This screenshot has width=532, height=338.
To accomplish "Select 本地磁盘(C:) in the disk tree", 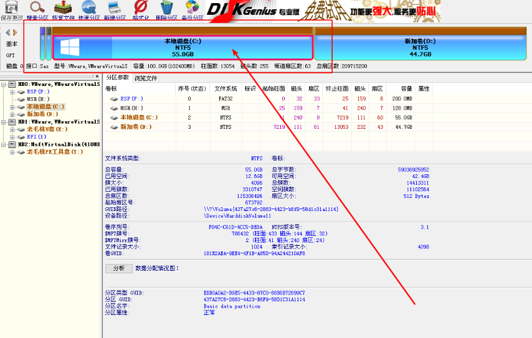I will (x=45, y=106).
